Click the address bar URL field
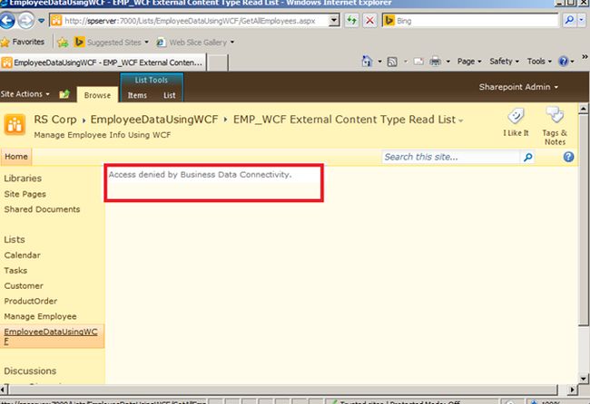This screenshot has width=590, height=404. click(x=190, y=21)
